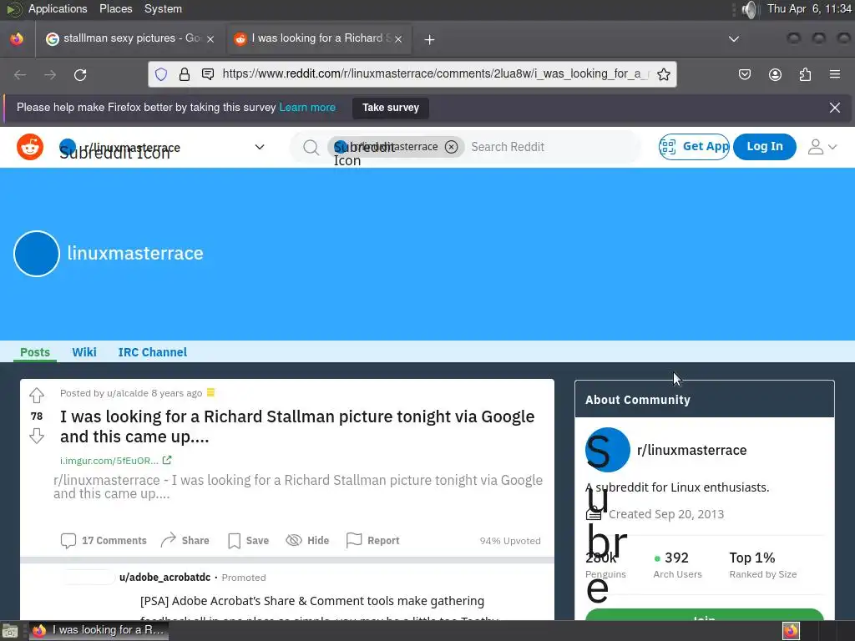The height and width of the screenshot is (641, 855).
Task: Click the Take survey button
Action: click(x=391, y=108)
